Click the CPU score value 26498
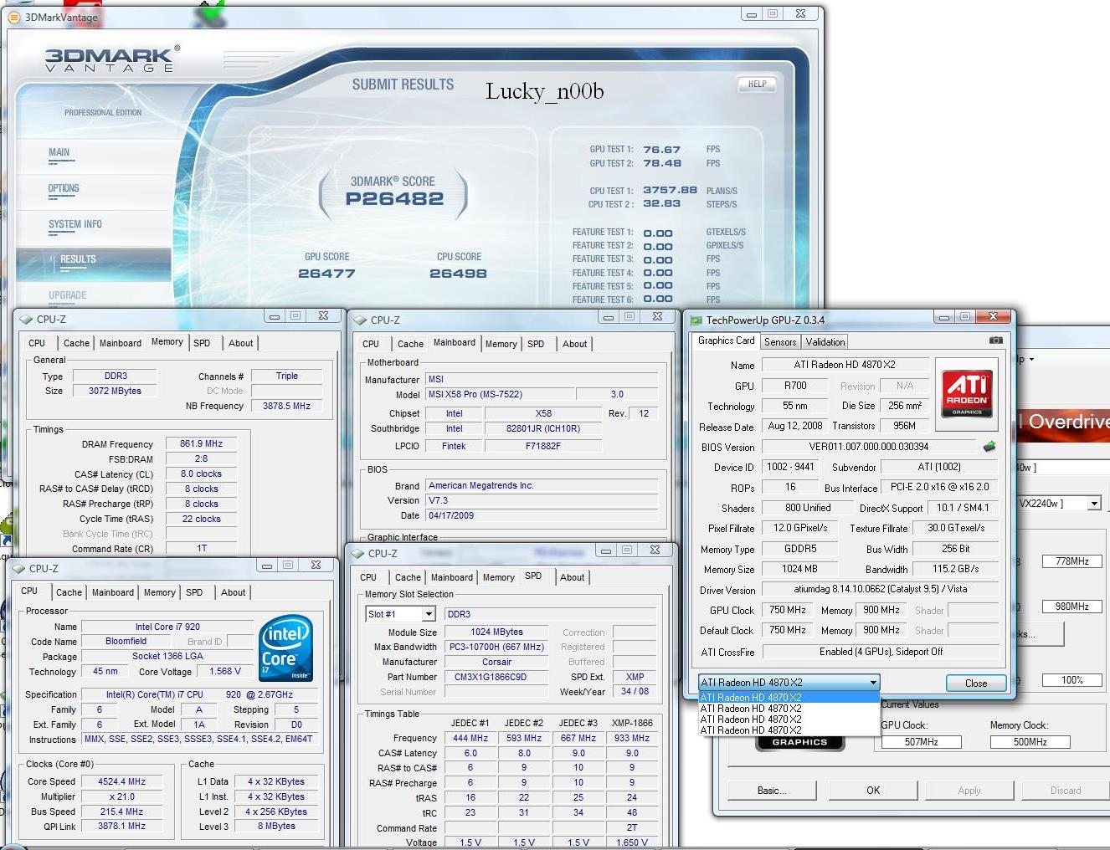1110x850 pixels. [458, 274]
